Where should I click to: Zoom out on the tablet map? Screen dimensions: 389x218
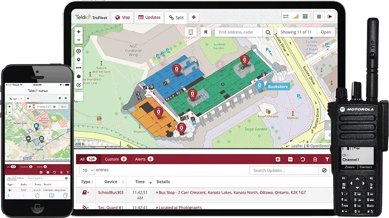79,40
